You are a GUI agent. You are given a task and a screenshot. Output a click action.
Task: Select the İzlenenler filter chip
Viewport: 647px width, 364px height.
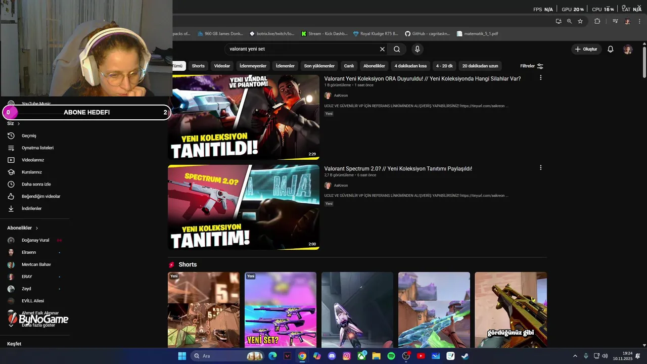285,66
